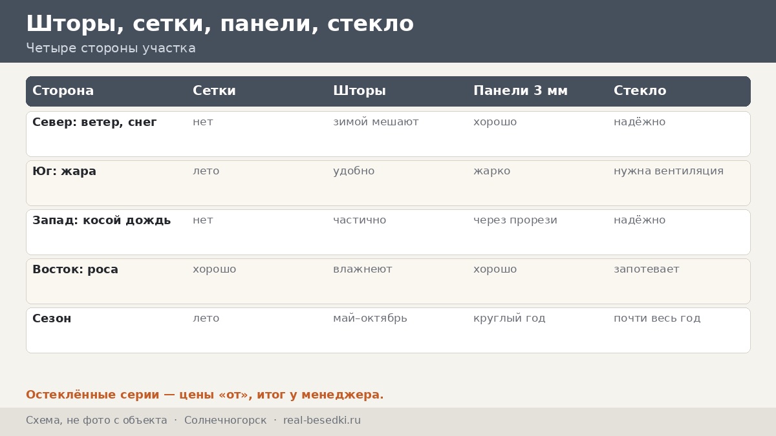The width and height of the screenshot is (776, 436).
Task: Click "лето" in the Сезон row
Action: (206, 318)
